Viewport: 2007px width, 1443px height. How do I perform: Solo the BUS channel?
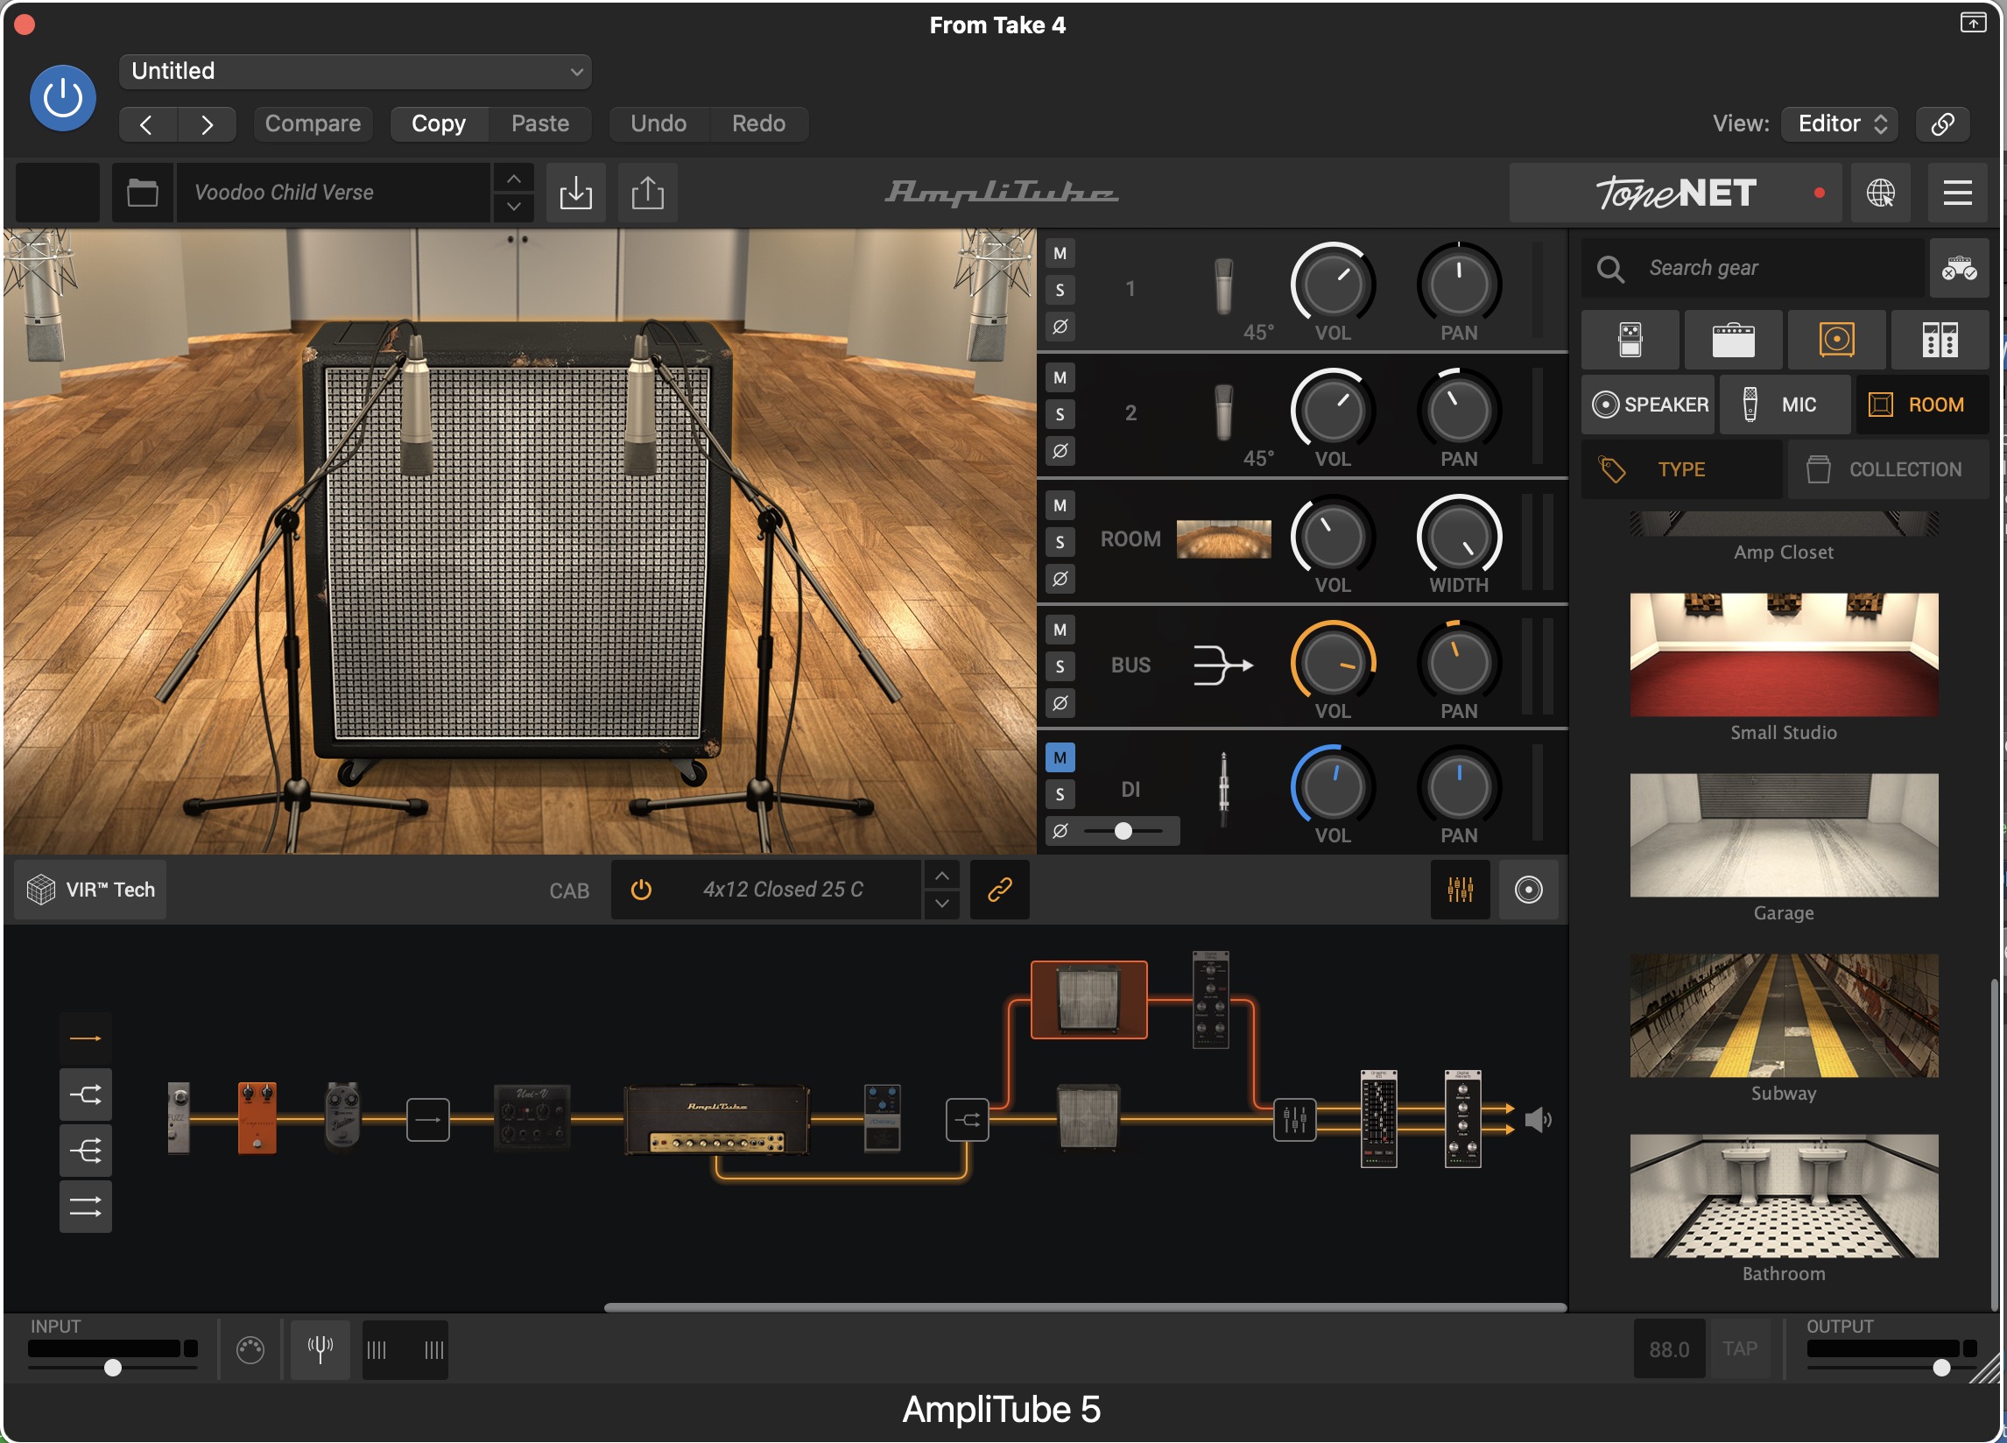[1060, 666]
